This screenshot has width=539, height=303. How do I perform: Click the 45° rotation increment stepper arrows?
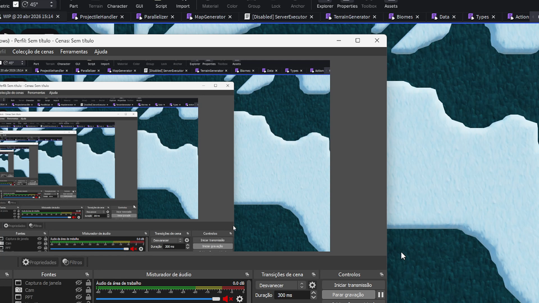(52, 4)
